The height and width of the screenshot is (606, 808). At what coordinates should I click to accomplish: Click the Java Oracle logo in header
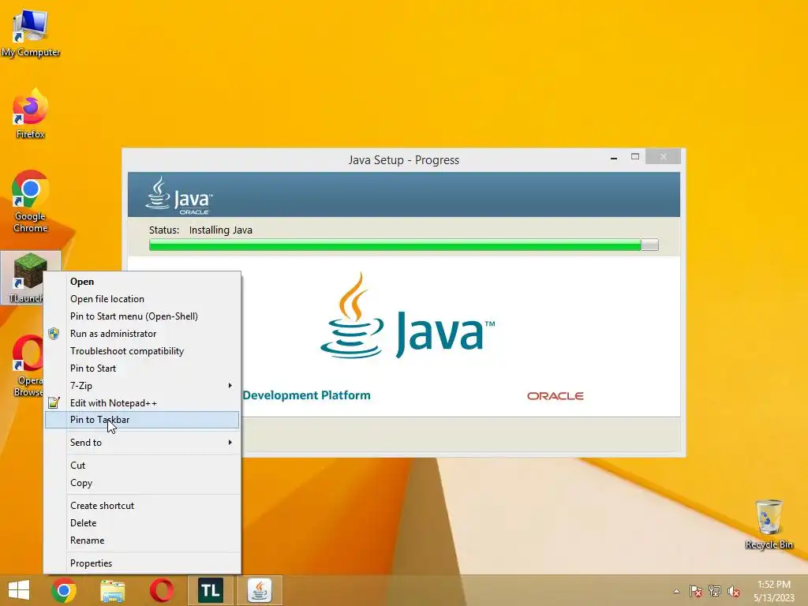tap(179, 196)
